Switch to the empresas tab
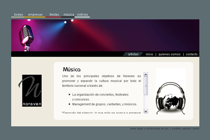This screenshot has height=140, width=210. pos(35,15)
